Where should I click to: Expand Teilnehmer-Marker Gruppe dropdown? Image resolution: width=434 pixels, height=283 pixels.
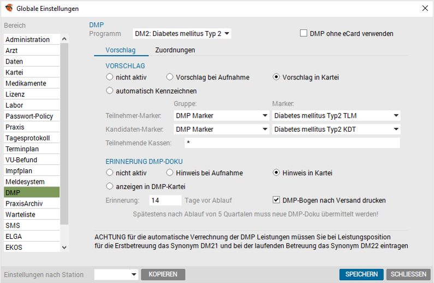222,115
